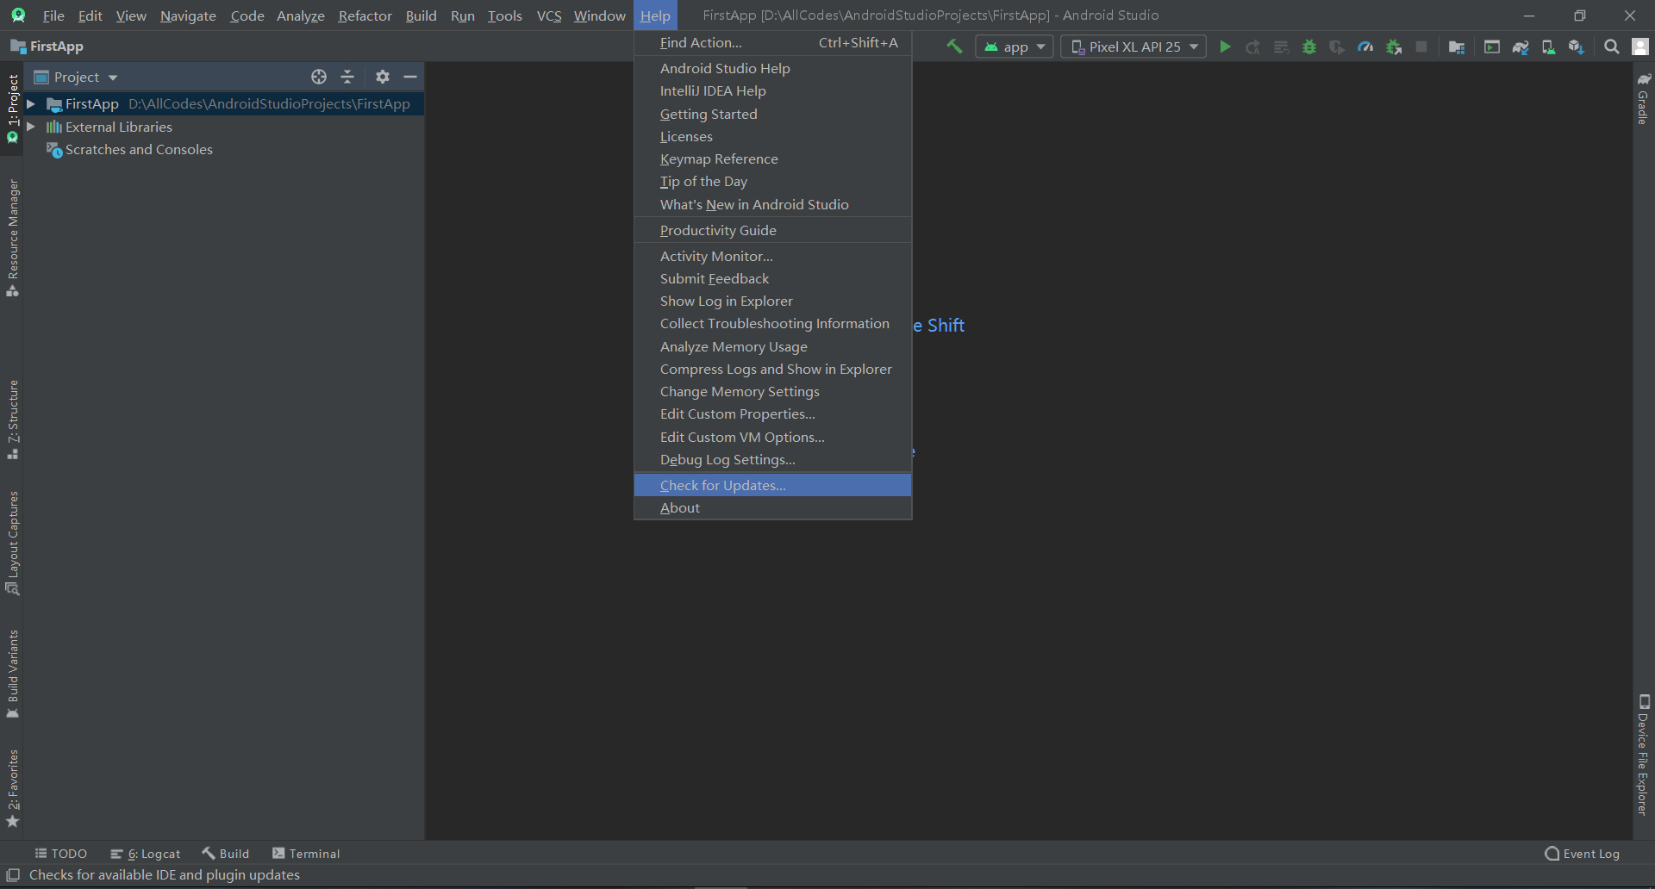The image size is (1655, 889).
Task: Click the Apply Changes and Restart Activity icon
Action: (x=1253, y=47)
